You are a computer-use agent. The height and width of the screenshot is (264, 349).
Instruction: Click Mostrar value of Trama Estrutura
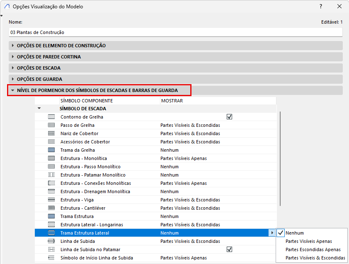click(170, 216)
